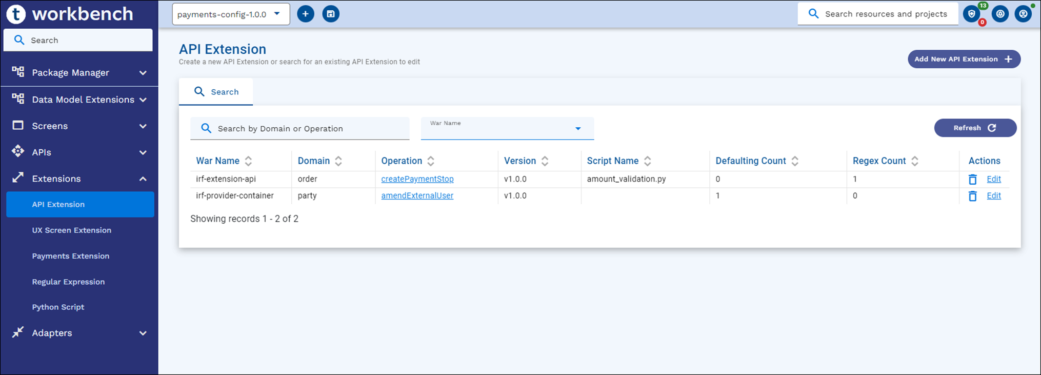Sort table by Defaulting Count column
The width and height of the screenshot is (1041, 375).
(794, 161)
